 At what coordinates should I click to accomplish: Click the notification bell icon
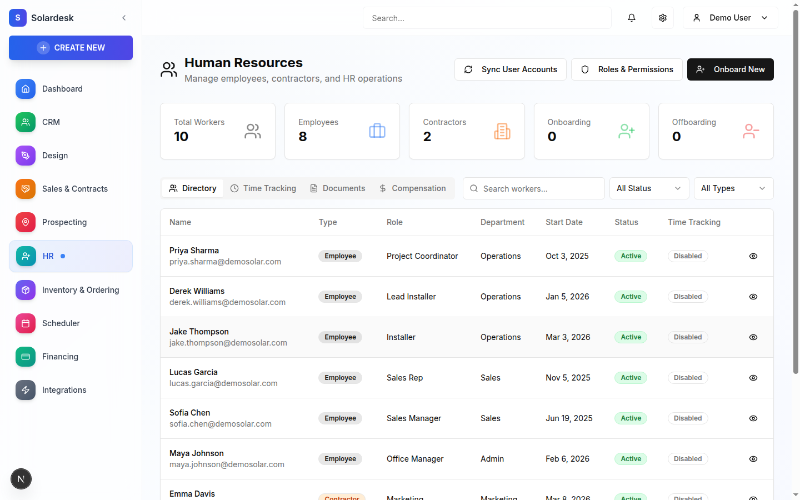click(631, 17)
